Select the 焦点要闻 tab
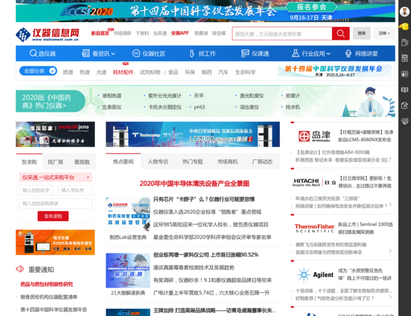411x316 pixels. (x=123, y=162)
